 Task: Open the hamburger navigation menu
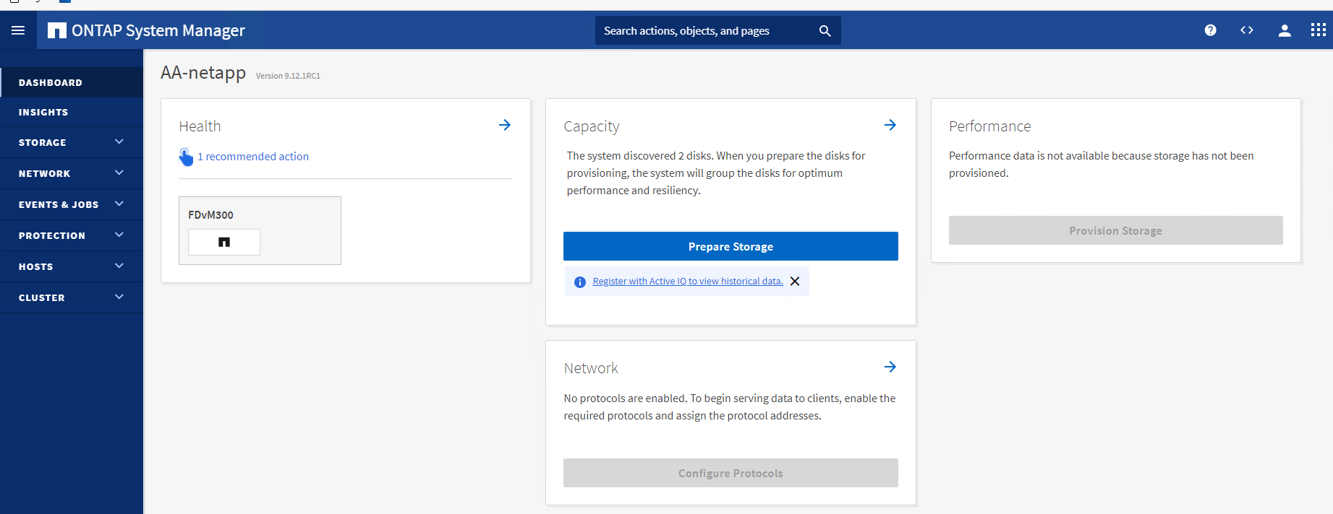click(x=18, y=30)
